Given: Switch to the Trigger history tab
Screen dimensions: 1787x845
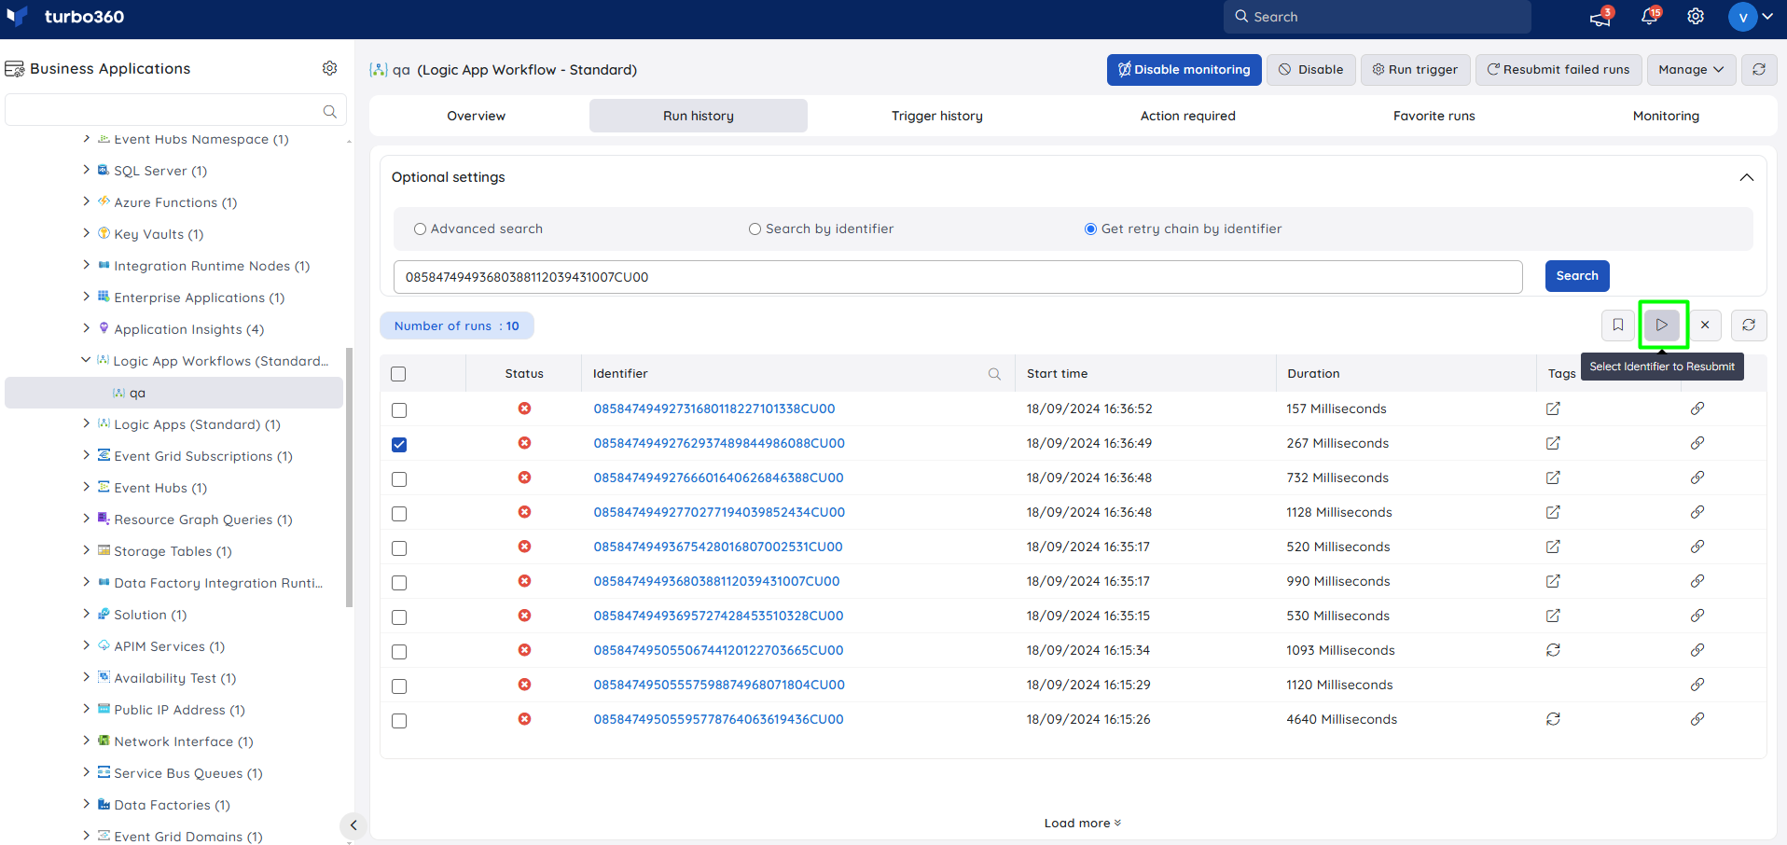Looking at the screenshot, I should coord(936,116).
